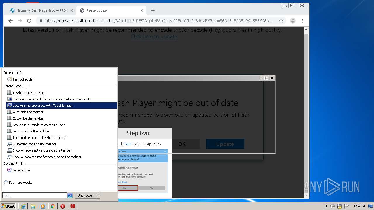Viewport: 374px width, 210px height.
Task: Open the volume speaker tray icon
Action: [x=332, y=206]
